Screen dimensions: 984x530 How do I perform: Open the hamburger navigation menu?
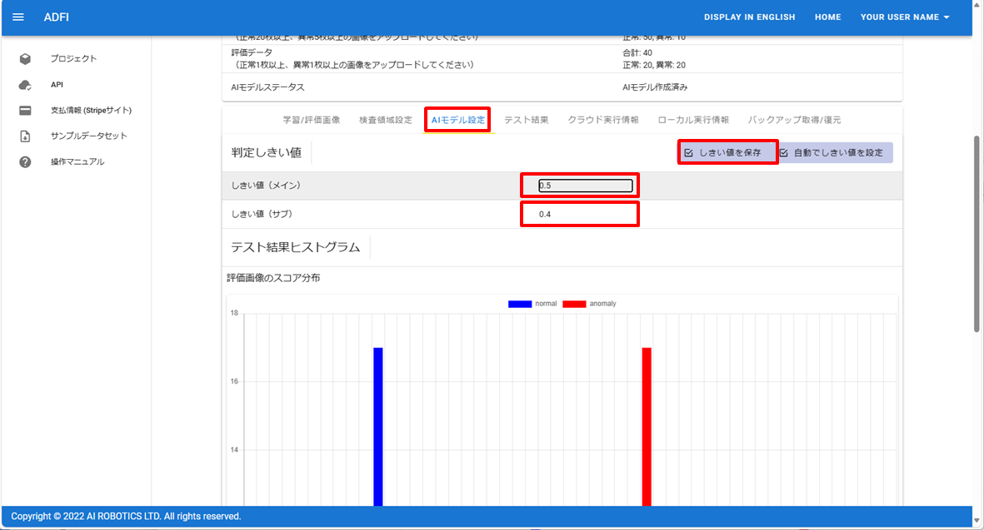click(x=18, y=17)
